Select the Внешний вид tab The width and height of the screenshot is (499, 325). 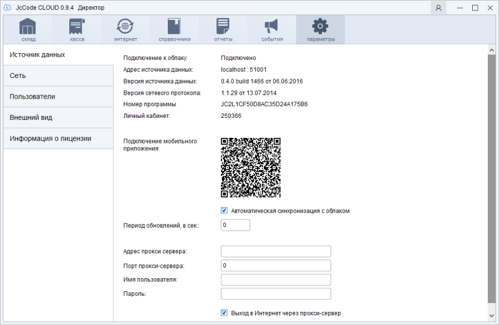[58, 117]
